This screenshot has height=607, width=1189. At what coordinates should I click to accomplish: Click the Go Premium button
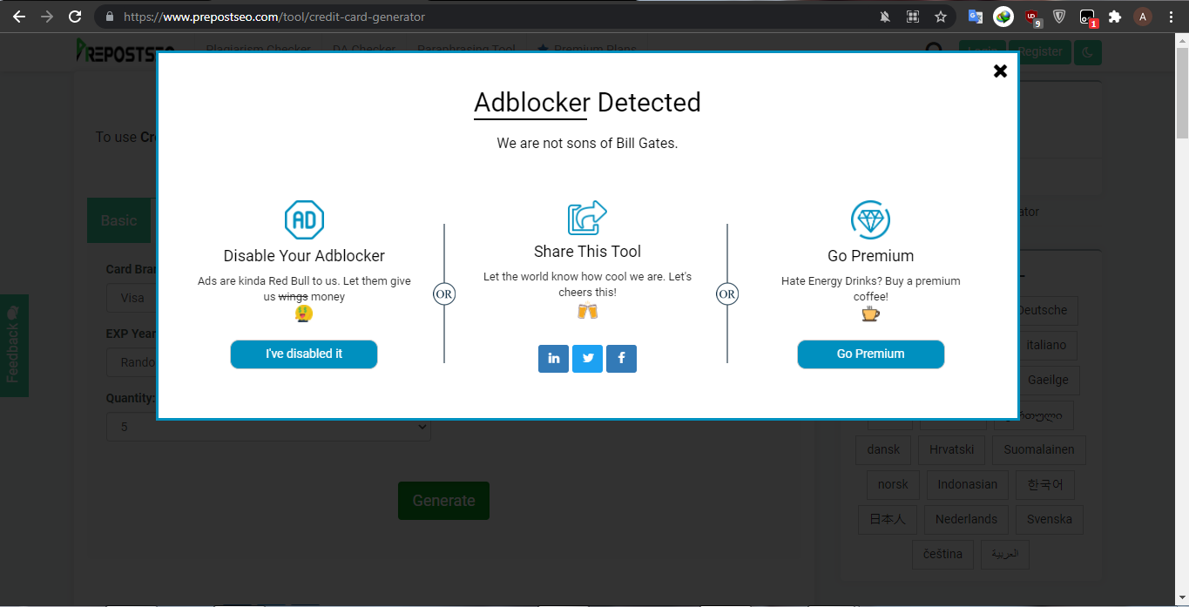pyautogui.click(x=870, y=354)
